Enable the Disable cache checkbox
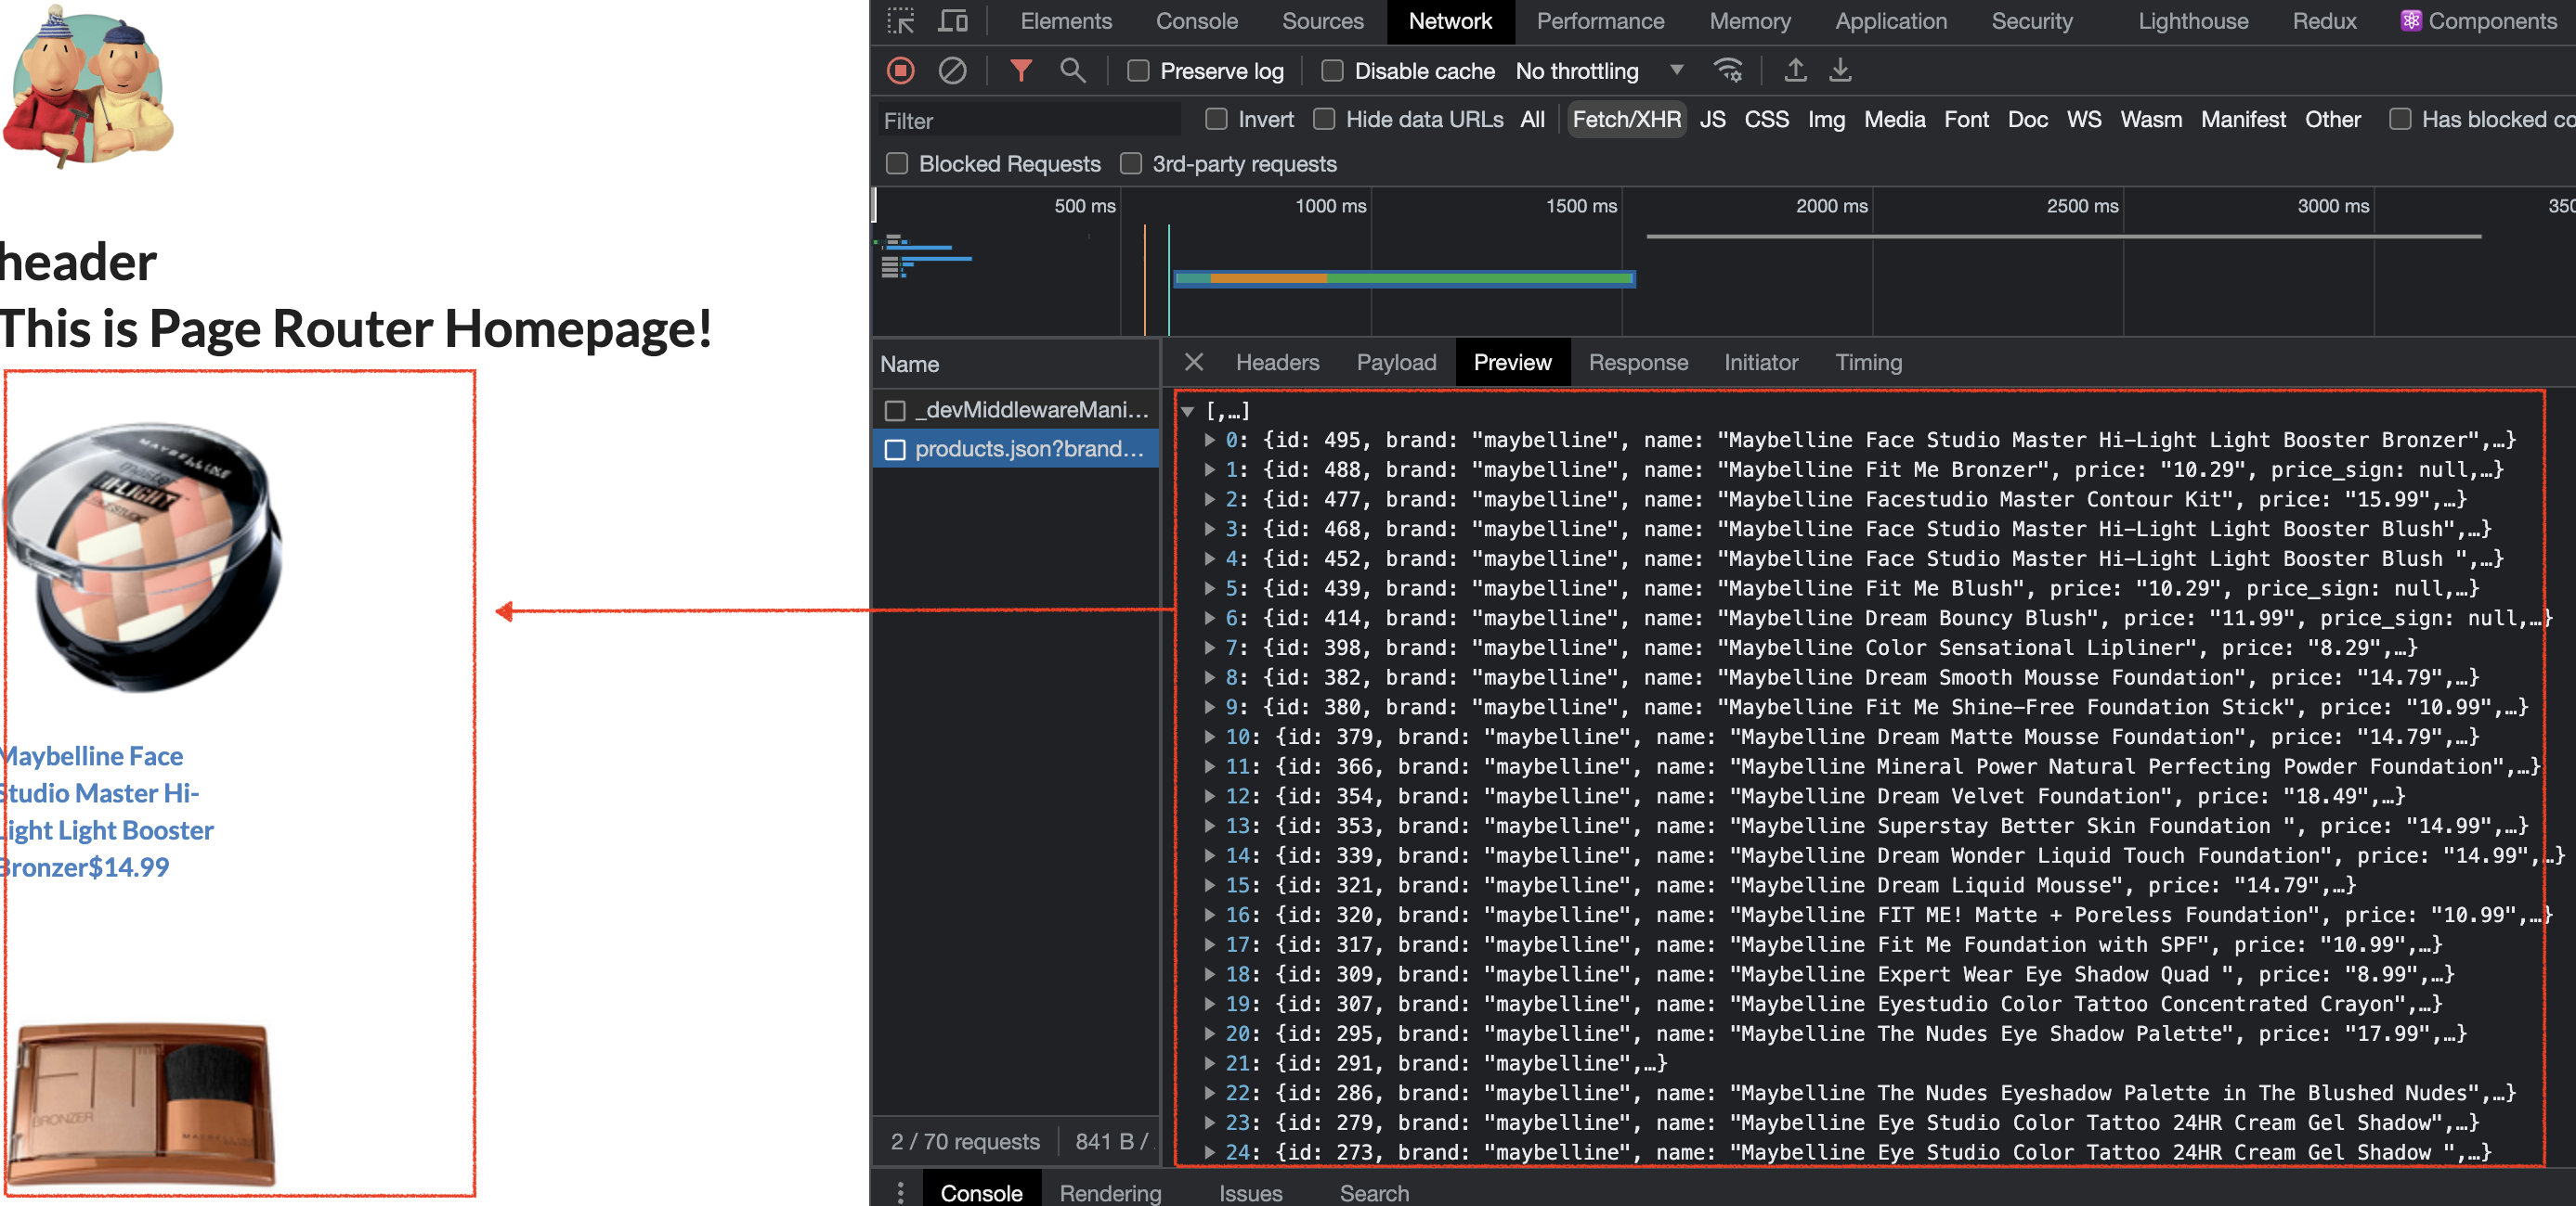The height and width of the screenshot is (1206, 2576). point(1332,71)
